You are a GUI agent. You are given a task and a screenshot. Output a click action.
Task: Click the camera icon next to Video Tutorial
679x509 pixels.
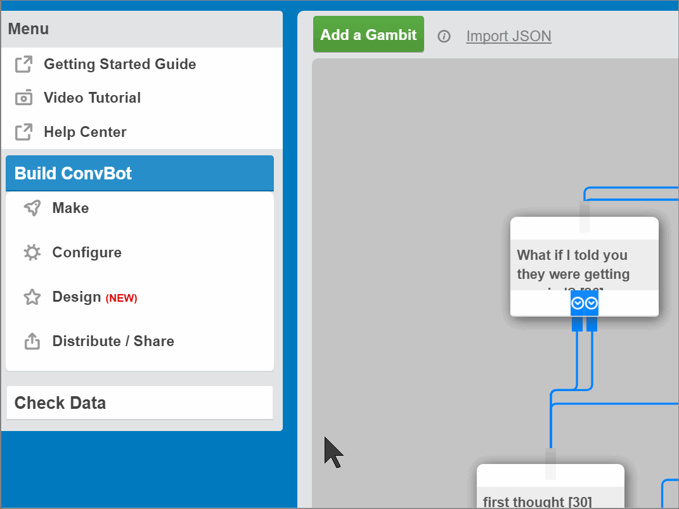coord(24,98)
